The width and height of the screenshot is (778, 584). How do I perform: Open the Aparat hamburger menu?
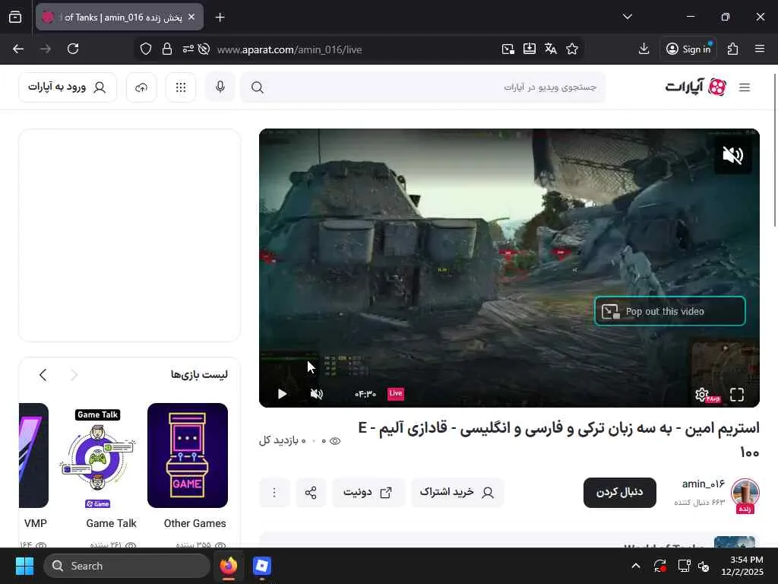click(745, 87)
